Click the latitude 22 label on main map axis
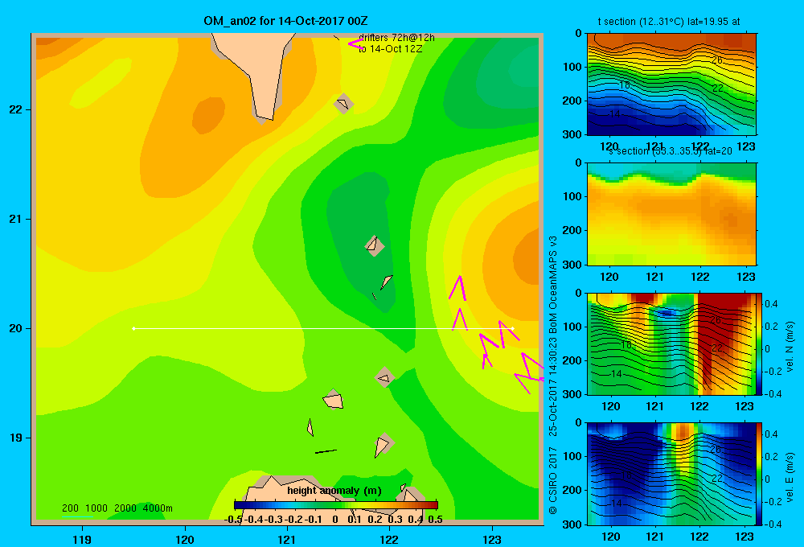 [x=16, y=109]
